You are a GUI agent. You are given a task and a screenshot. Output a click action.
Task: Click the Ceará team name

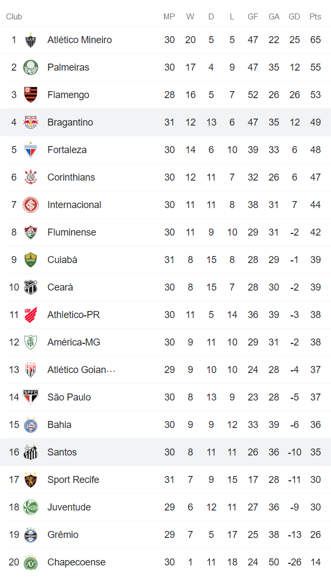tap(60, 287)
